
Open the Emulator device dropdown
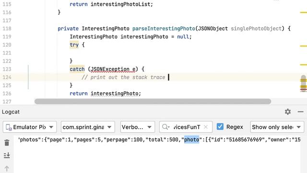click(30, 127)
